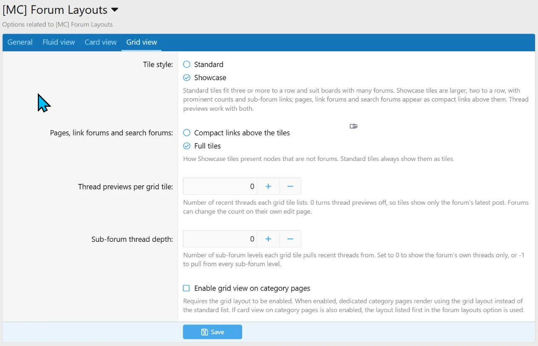Screen dimensions: 538x346
Task: Click the Save button
Action: (x=212, y=332)
